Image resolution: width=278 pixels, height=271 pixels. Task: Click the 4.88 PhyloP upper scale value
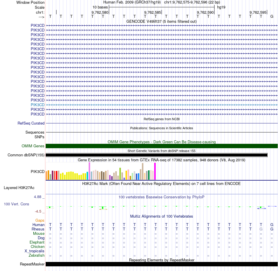coord(37,197)
